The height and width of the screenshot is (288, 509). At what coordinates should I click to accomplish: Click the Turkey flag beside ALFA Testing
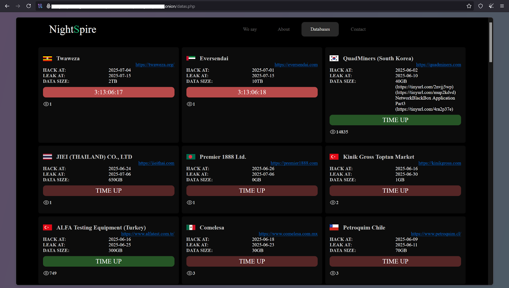[x=47, y=227]
